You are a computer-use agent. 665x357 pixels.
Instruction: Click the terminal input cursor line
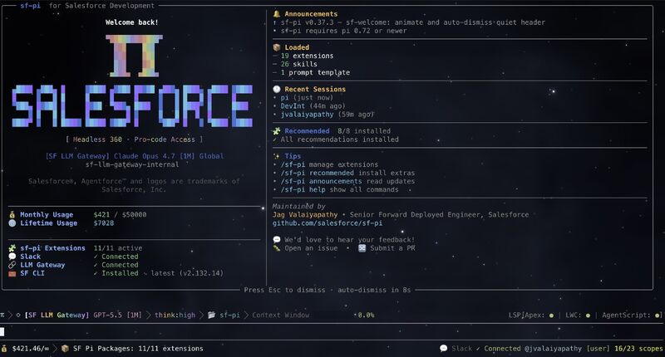point(332,331)
